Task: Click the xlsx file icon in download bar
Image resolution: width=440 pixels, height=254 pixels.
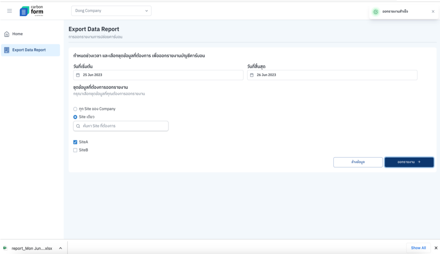Action: pyautogui.click(x=5, y=248)
